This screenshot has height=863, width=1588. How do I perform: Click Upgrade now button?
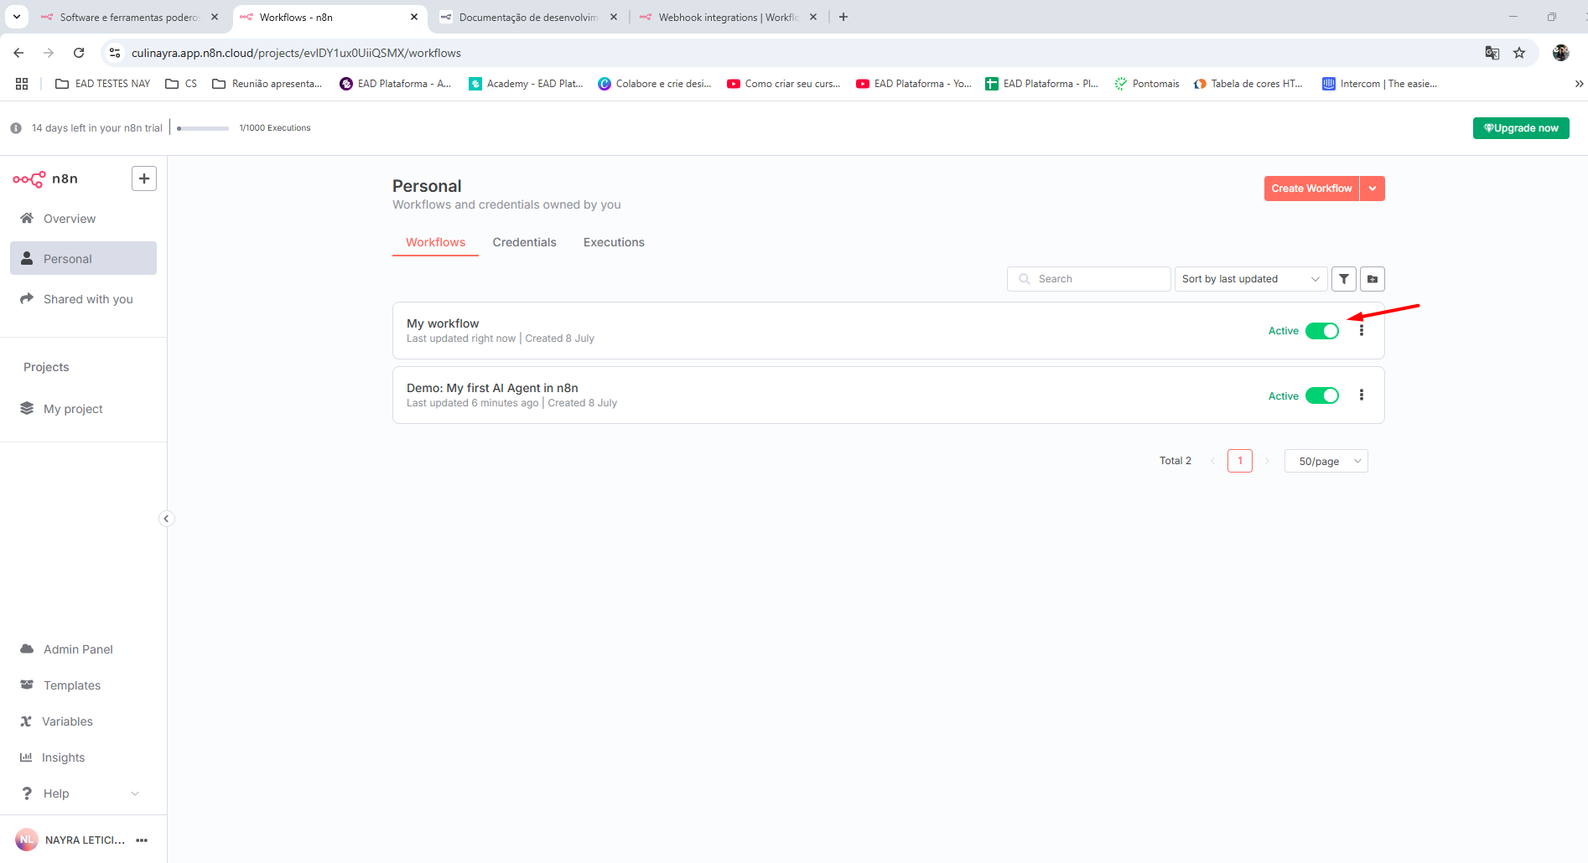point(1521,128)
